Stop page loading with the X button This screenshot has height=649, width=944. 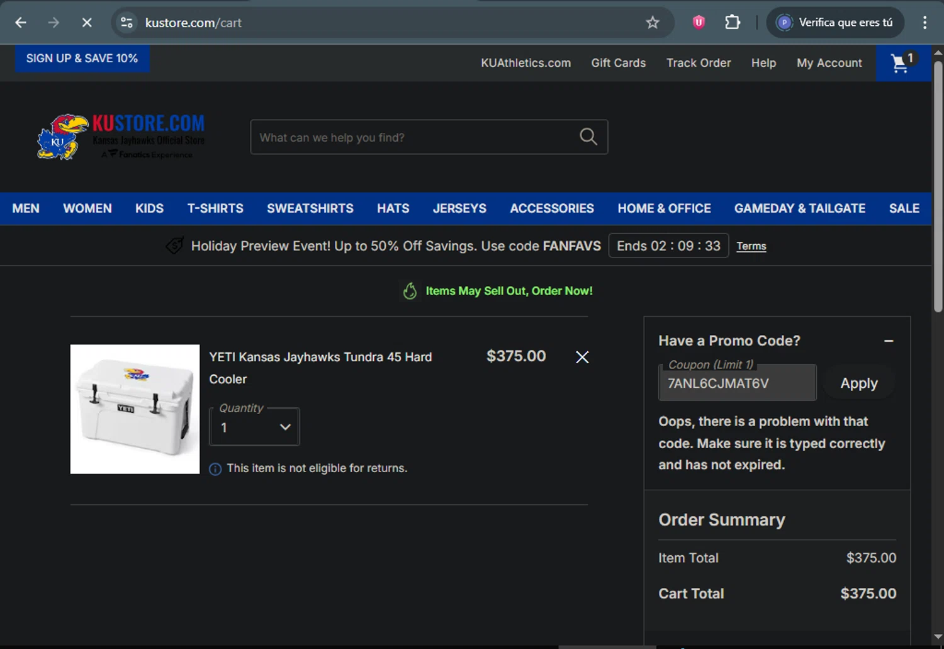tap(87, 23)
